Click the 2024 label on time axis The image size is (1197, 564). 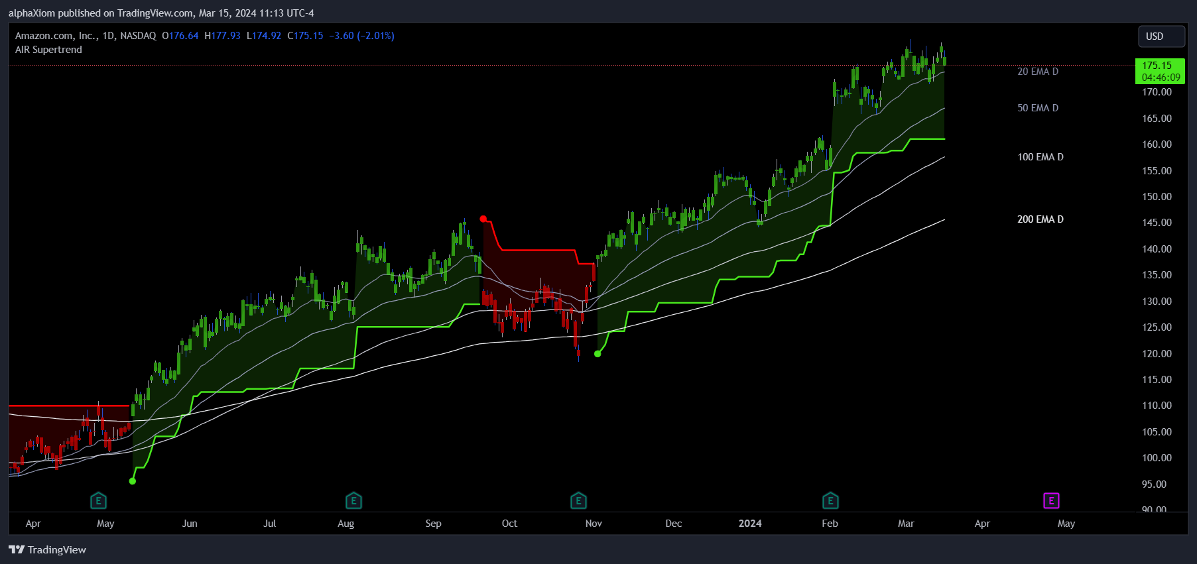[x=750, y=524]
